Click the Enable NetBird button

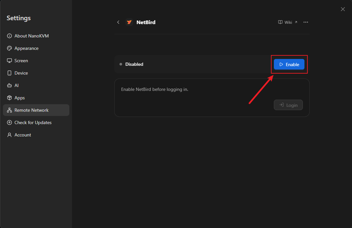pos(289,64)
